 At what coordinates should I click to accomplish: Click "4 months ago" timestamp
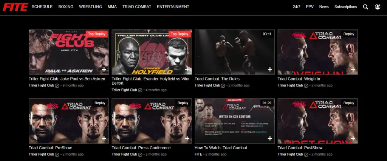[x=156, y=90]
